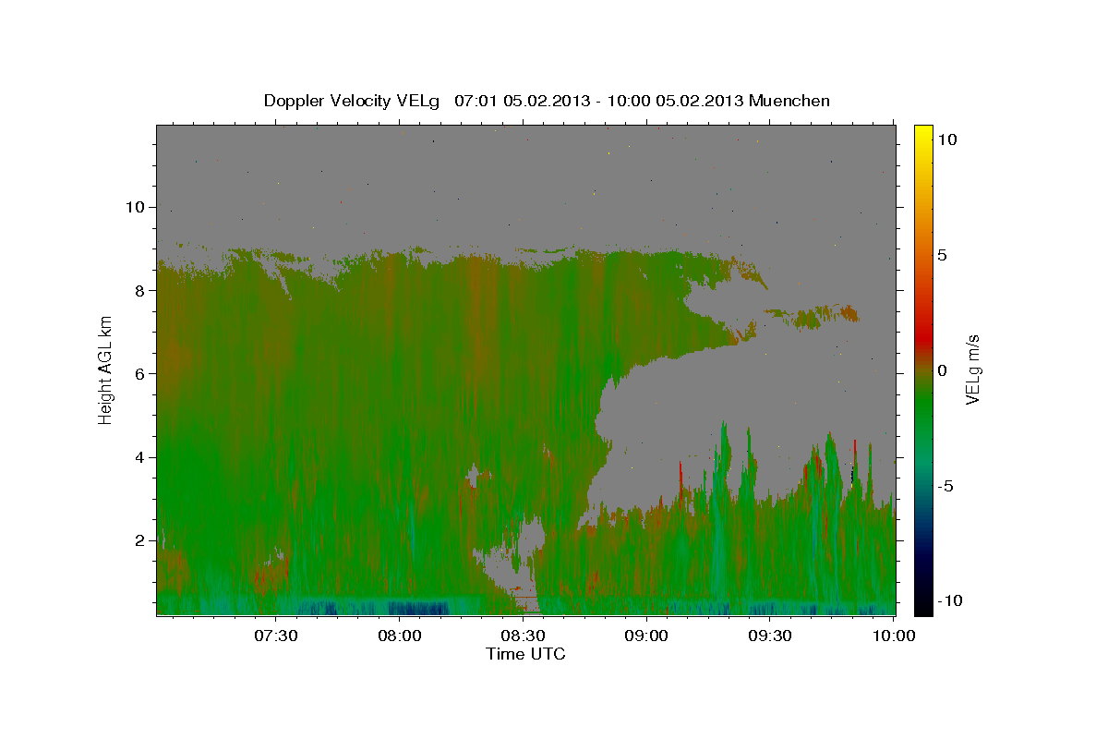
Task: Click the colorbar label '10' at top
Action: [947, 139]
